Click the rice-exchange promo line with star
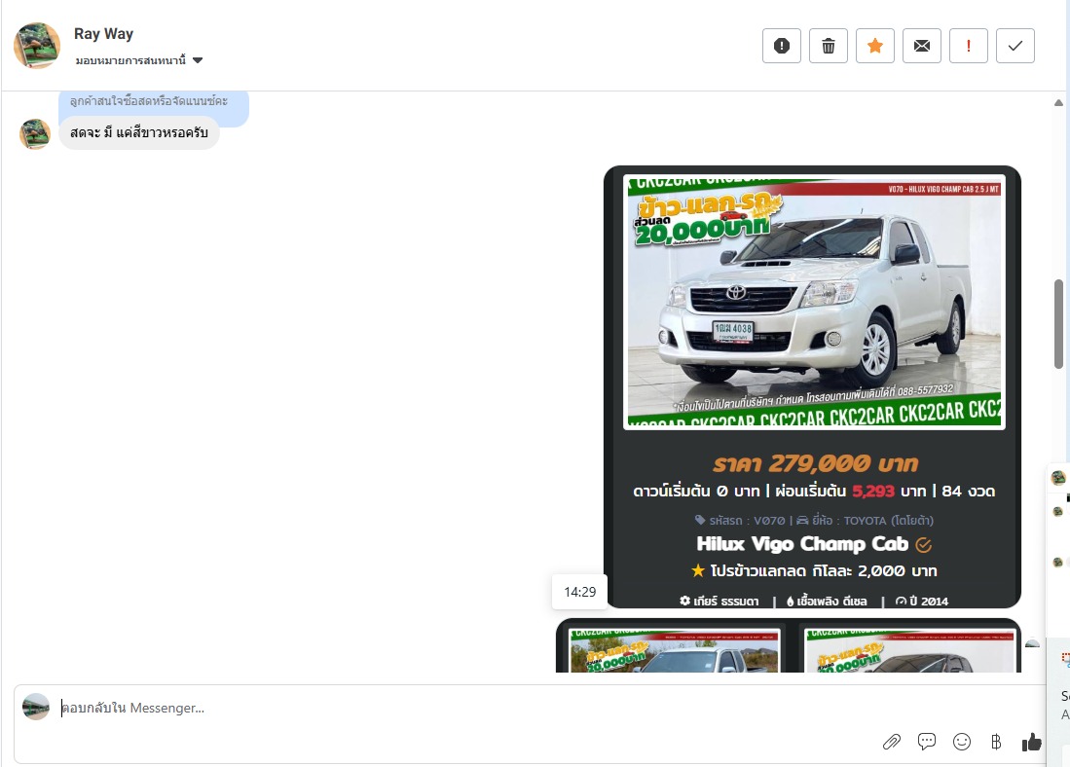Screen dimensions: 1070x767 [814, 570]
